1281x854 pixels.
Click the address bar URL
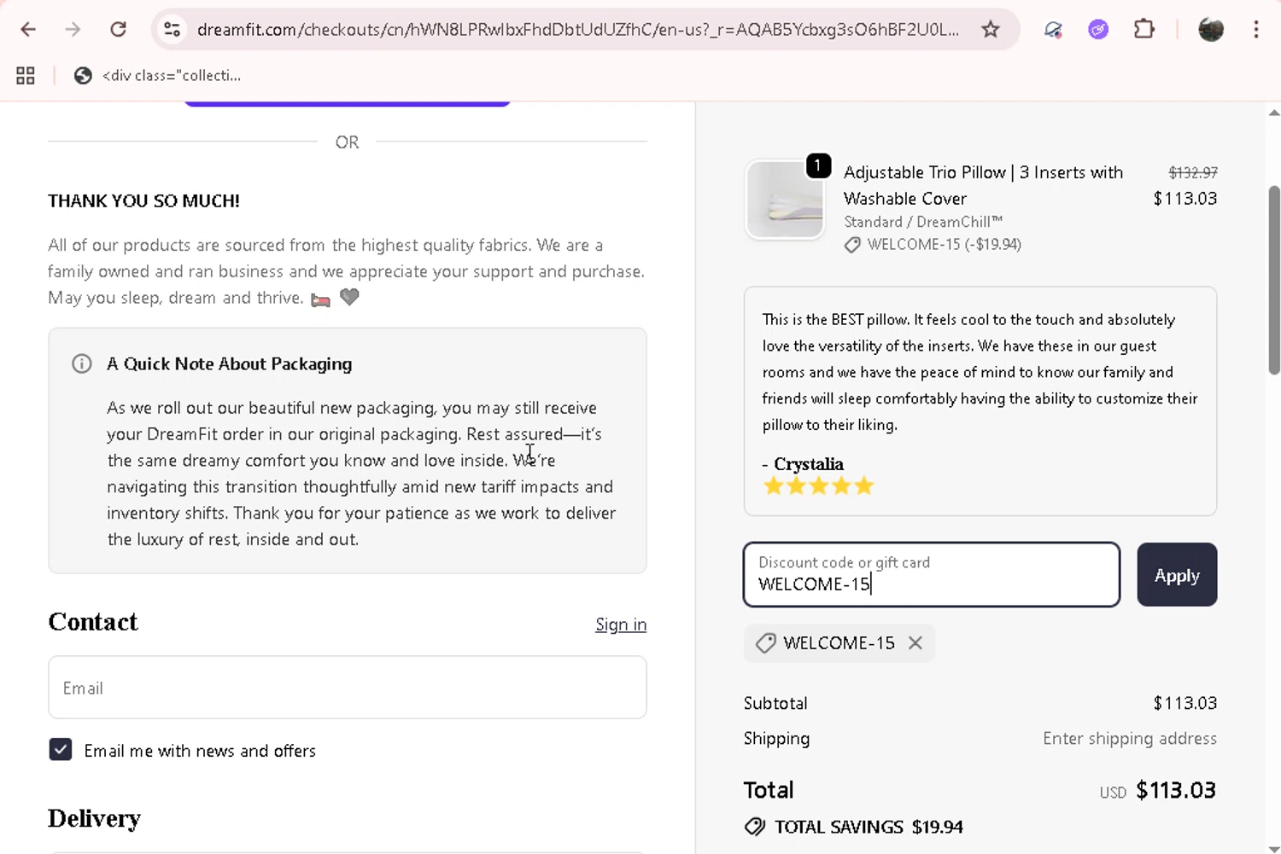(x=577, y=30)
